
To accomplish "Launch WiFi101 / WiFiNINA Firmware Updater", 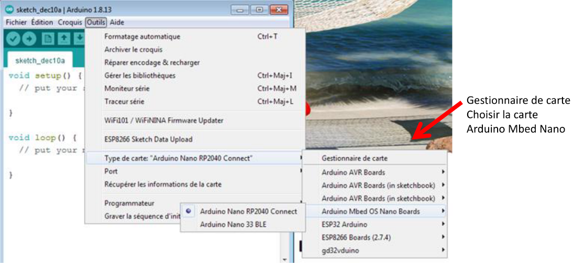I will pyautogui.click(x=195, y=120).
